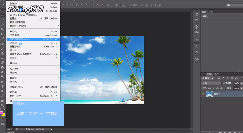Open the Actions panel play icon
Screen dimensions: 243x133
pos(197,20)
